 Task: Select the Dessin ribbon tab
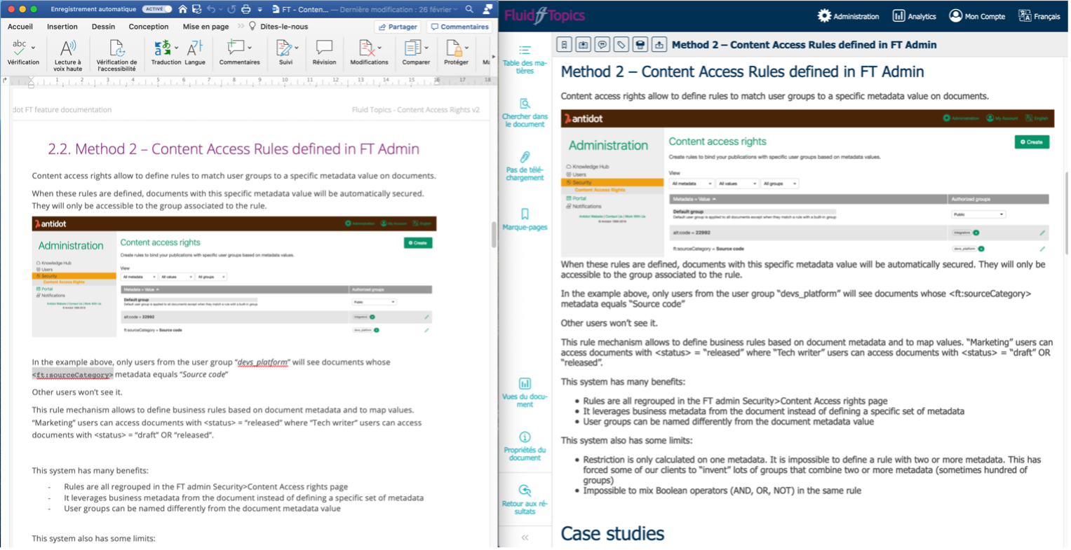[x=103, y=27]
